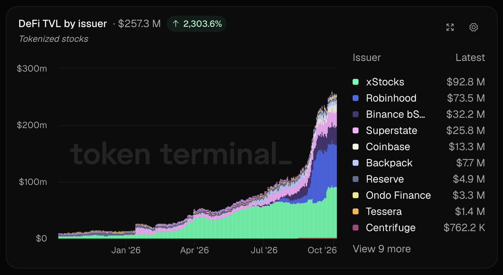Select the Binance bS… issuer label
The width and height of the screenshot is (503, 275).
click(395, 114)
